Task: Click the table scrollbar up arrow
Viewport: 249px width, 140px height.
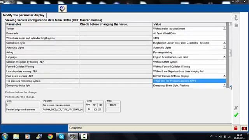Action: 230,24
